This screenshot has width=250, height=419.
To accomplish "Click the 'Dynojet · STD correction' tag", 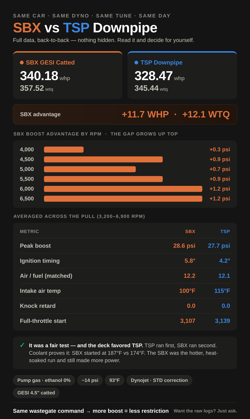I will click(159, 380).
